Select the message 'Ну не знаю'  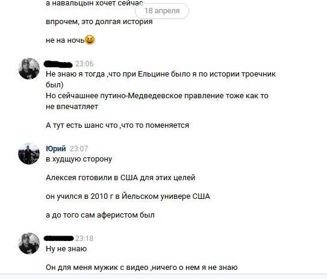pyautogui.click(x=66, y=249)
